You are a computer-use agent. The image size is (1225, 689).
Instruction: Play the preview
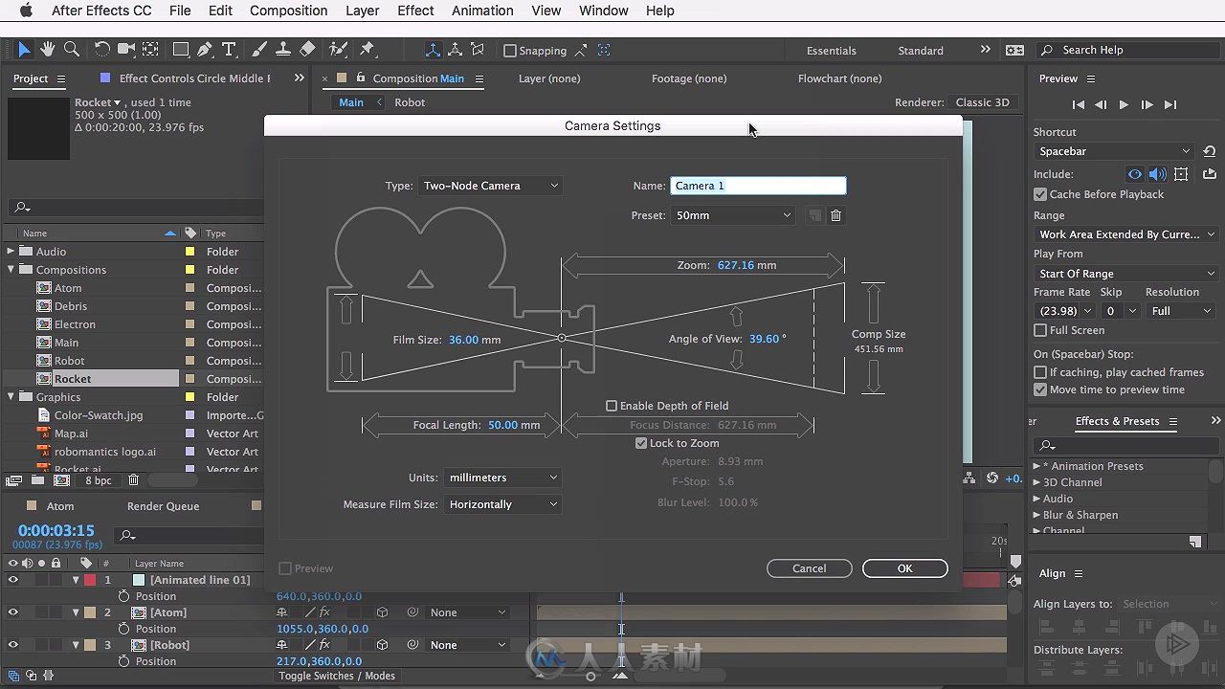1124,105
